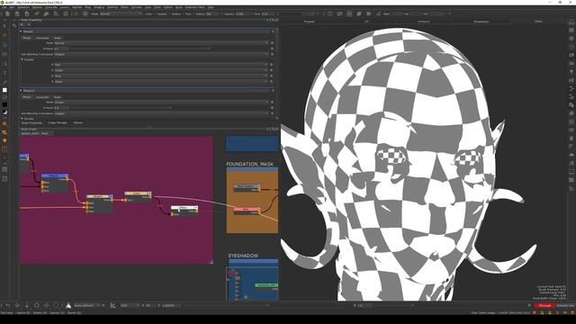Click the FOUNDATION_MASK backdrop title
This screenshot has width=576, height=324.
coord(250,164)
